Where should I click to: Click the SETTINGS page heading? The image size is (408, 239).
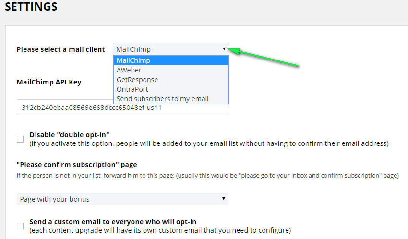click(31, 7)
